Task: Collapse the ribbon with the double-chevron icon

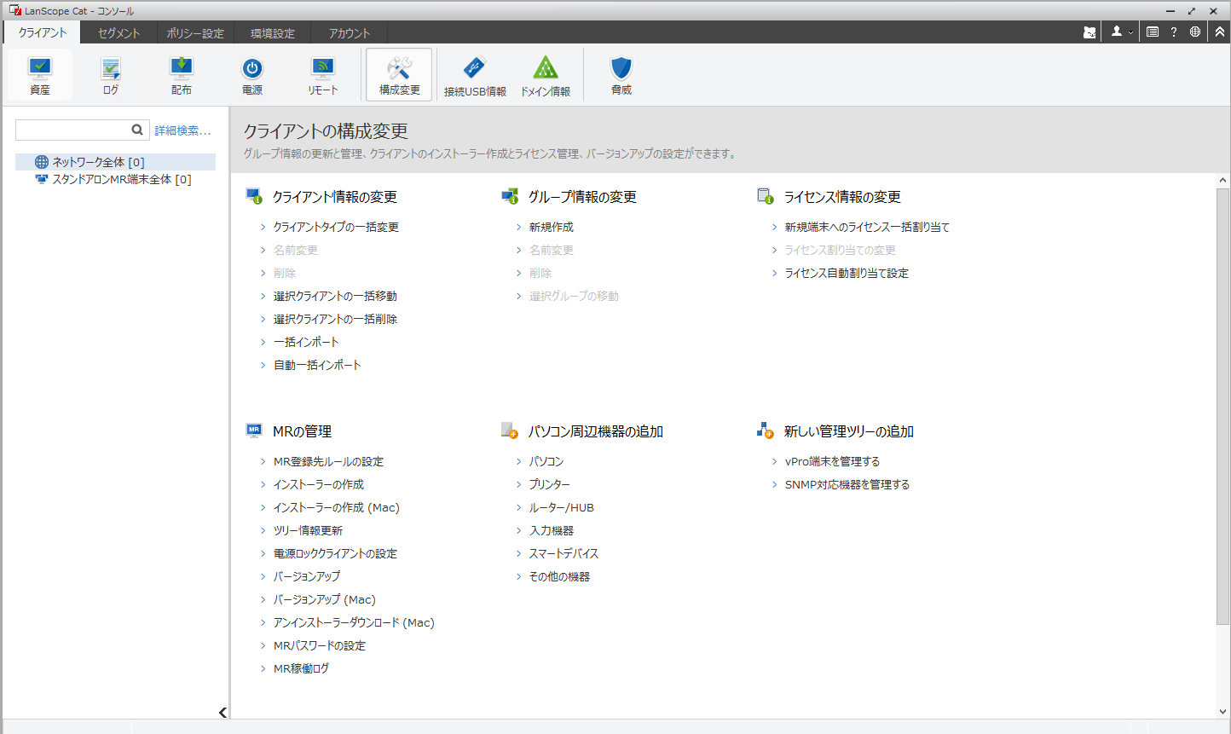Action: (1220, 32)
